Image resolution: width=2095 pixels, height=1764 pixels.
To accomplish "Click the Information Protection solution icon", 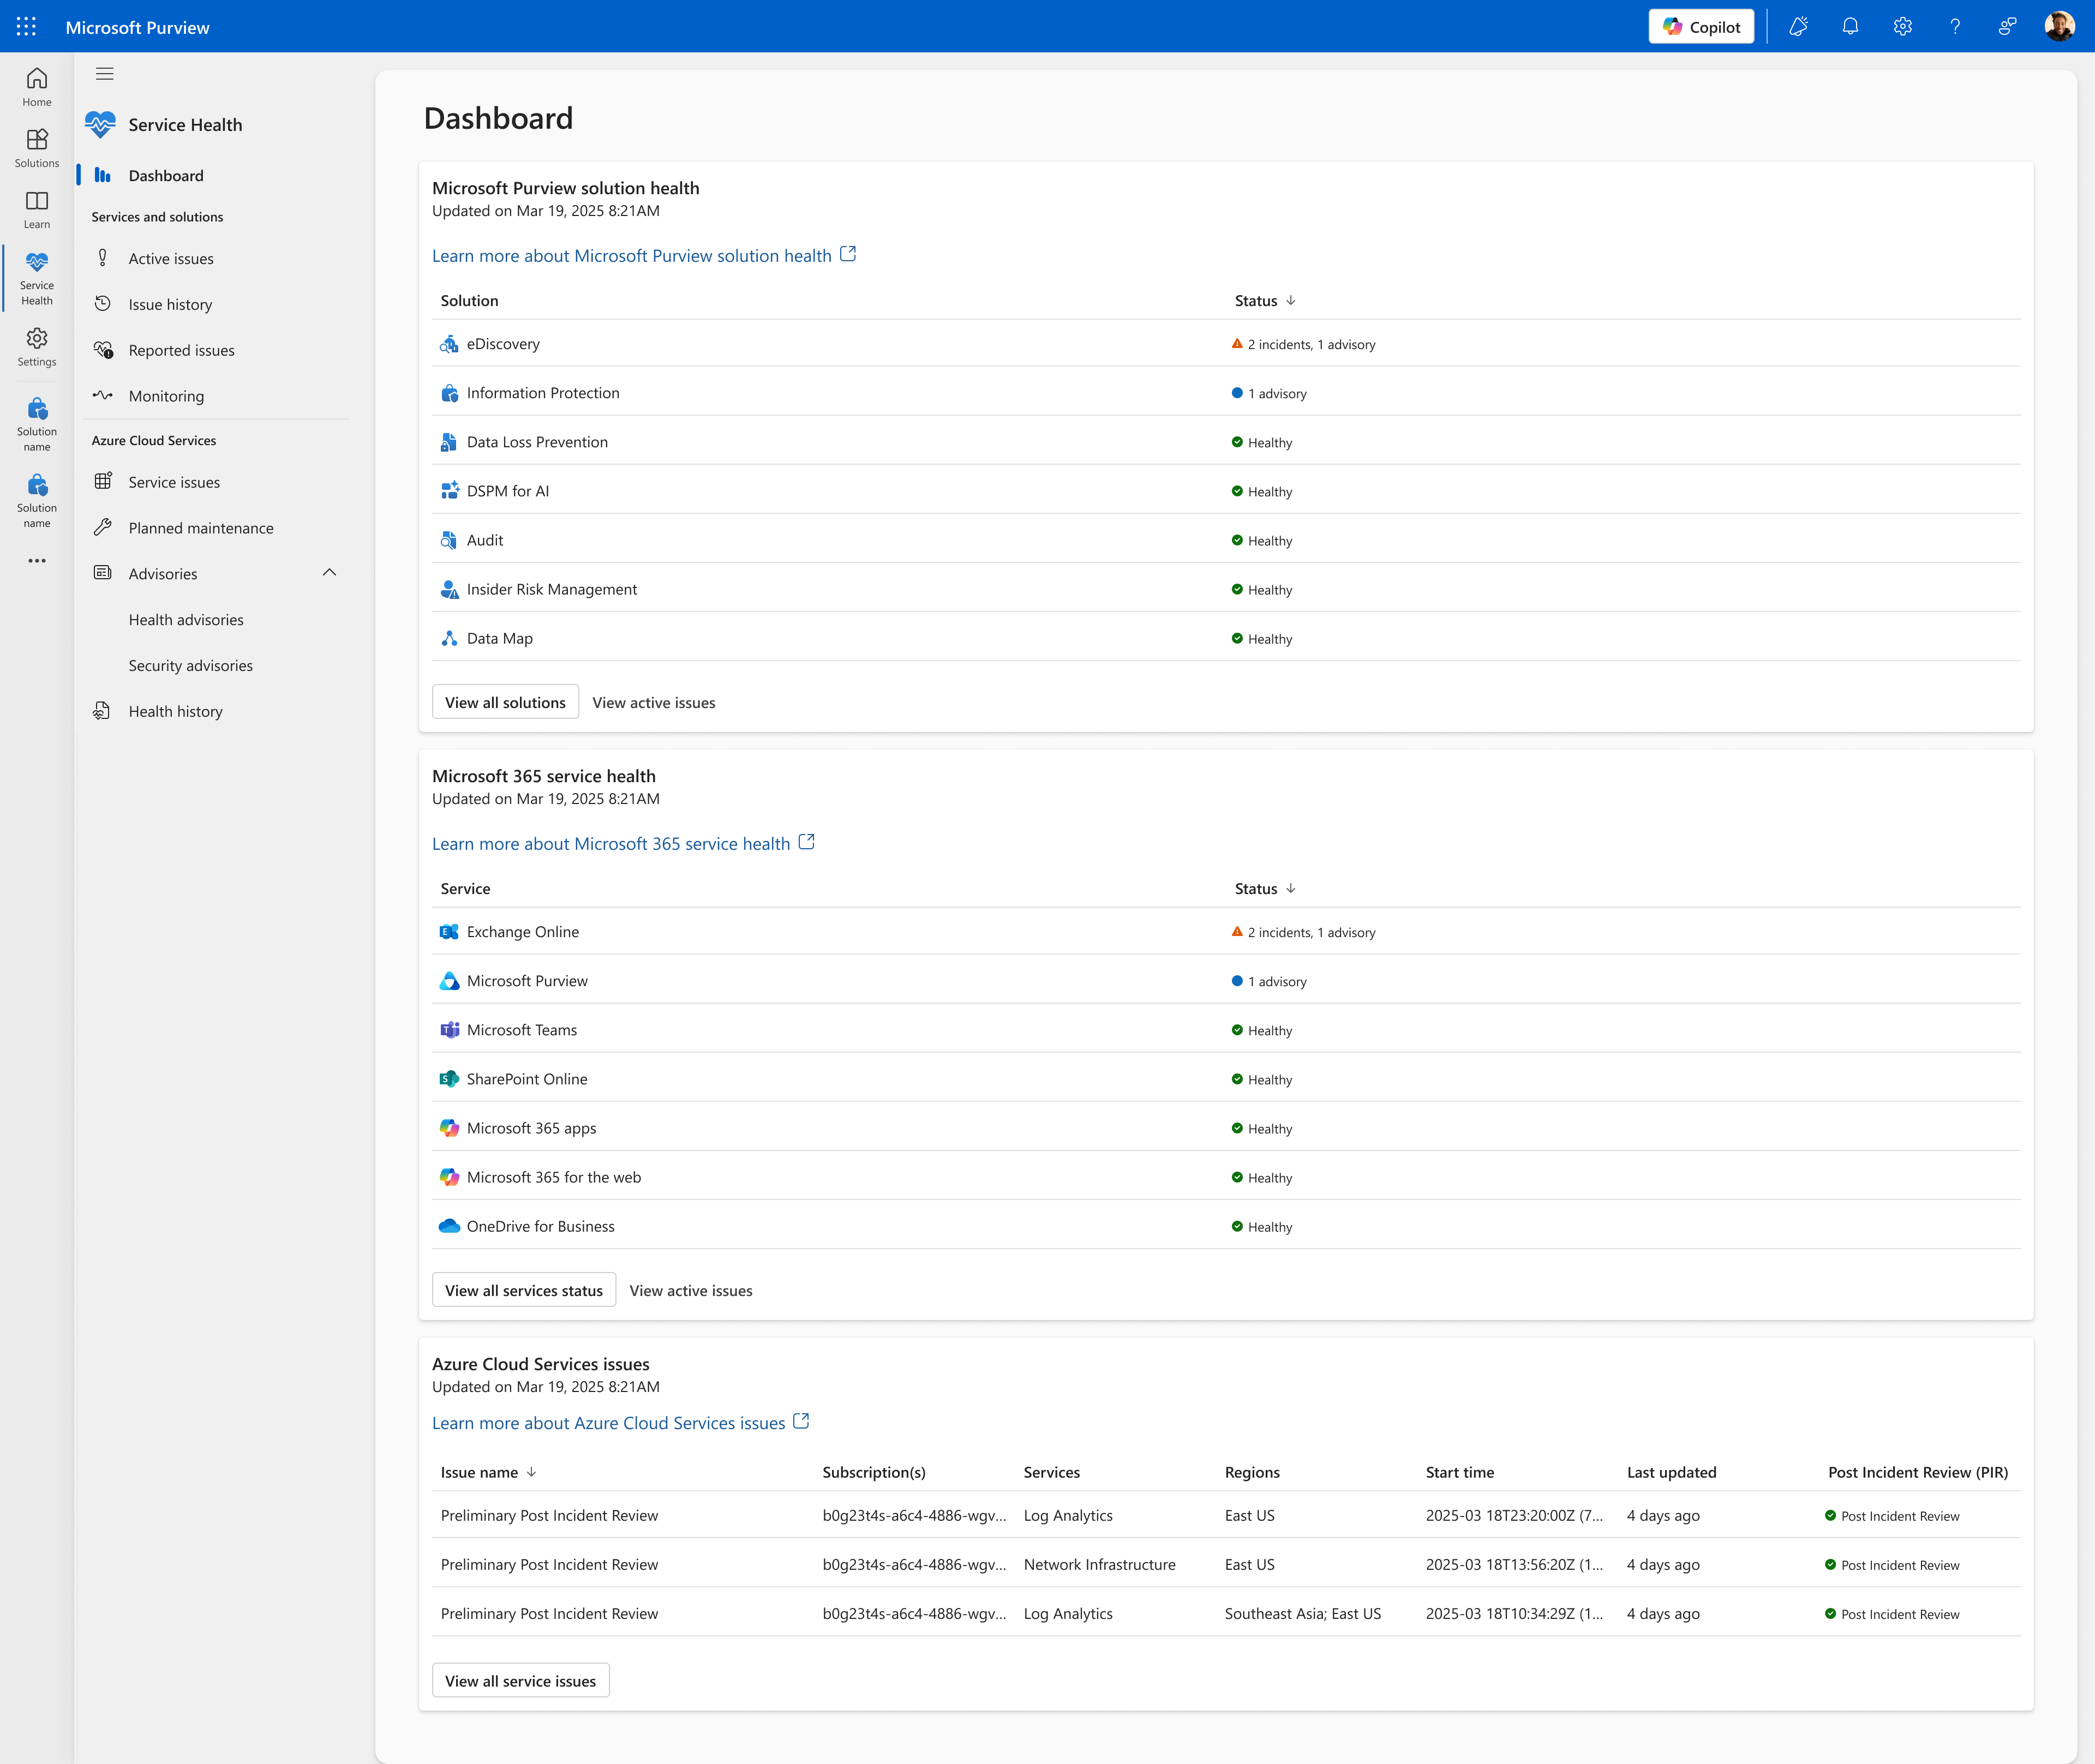I will [449, 393].
